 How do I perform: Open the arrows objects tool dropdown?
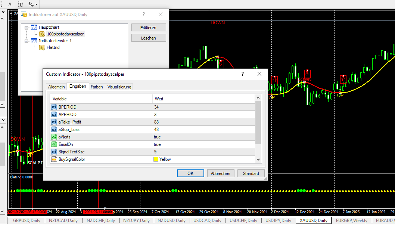(x=37, y=4)
